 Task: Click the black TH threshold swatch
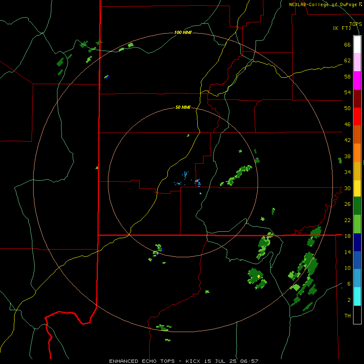357,315
